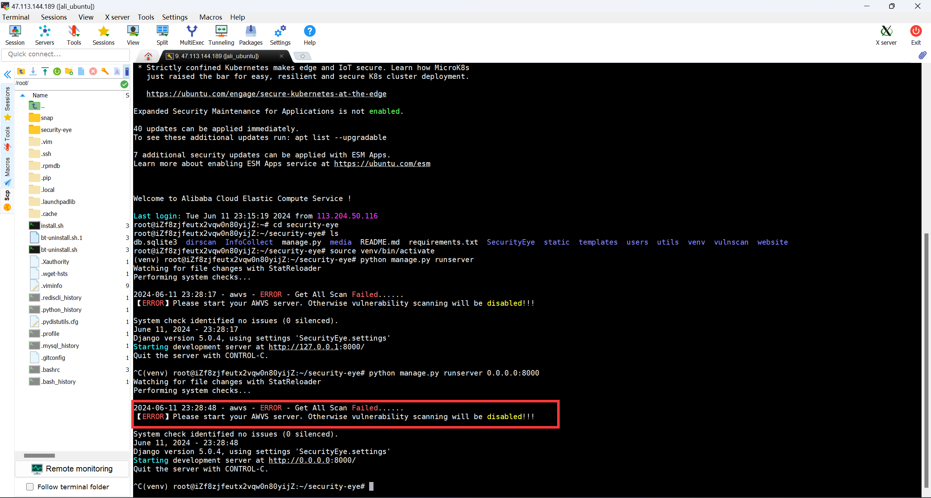Expand the snap directory tree item
931x498 pixels.
(x=46, y=117)
